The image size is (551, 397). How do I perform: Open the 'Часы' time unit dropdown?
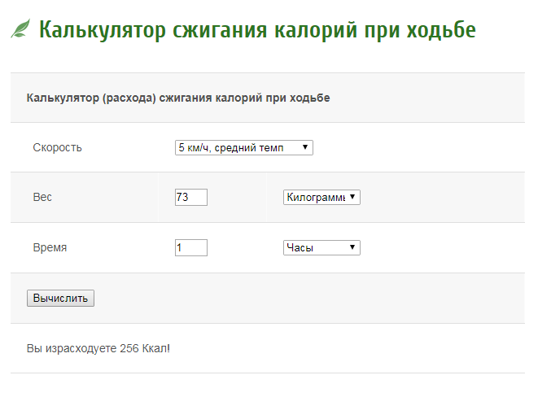pyautogui.click(x=321, y=247)
